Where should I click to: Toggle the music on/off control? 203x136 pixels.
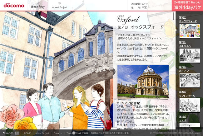pyautogui.click(x=7, y=133)
